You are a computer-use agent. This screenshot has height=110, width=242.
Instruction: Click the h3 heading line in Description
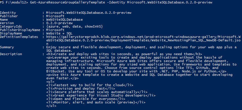point(124,54)
